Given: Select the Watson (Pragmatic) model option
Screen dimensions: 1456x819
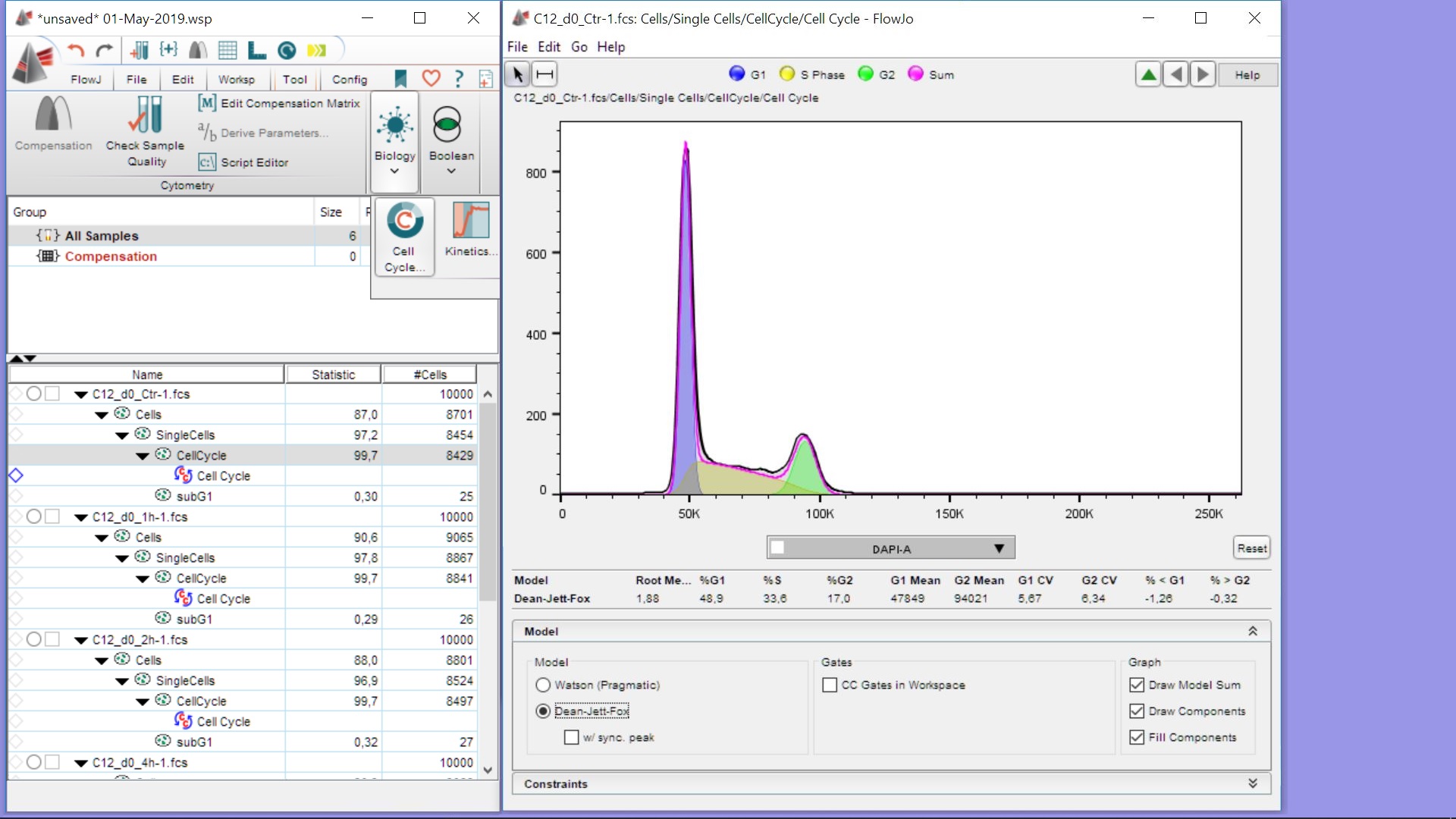Looking at the screenshot, I should [x=543, y=685].
